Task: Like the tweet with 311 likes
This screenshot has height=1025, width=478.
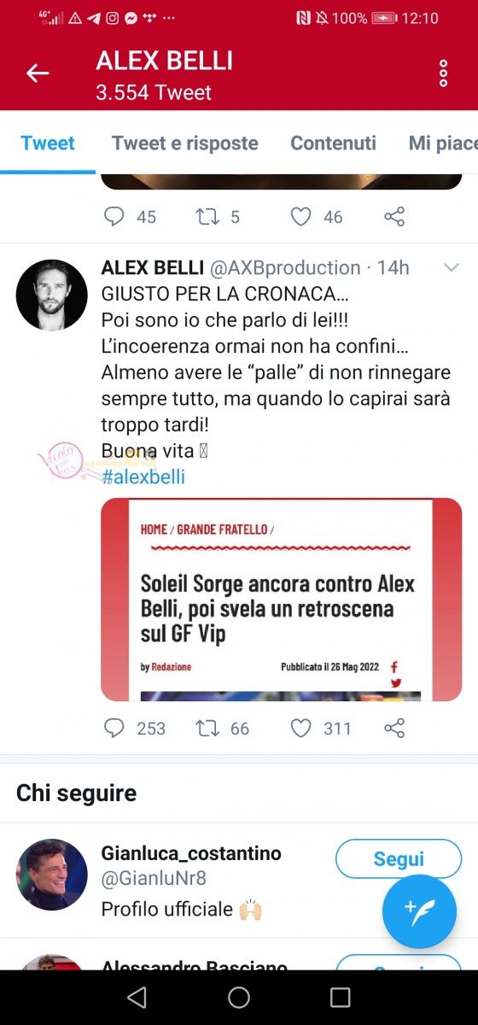Action: [300, 728]
